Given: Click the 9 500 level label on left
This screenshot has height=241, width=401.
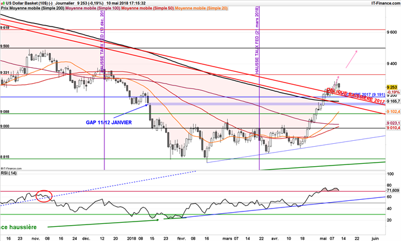Looking at the screenshot, I should [5, 47].
